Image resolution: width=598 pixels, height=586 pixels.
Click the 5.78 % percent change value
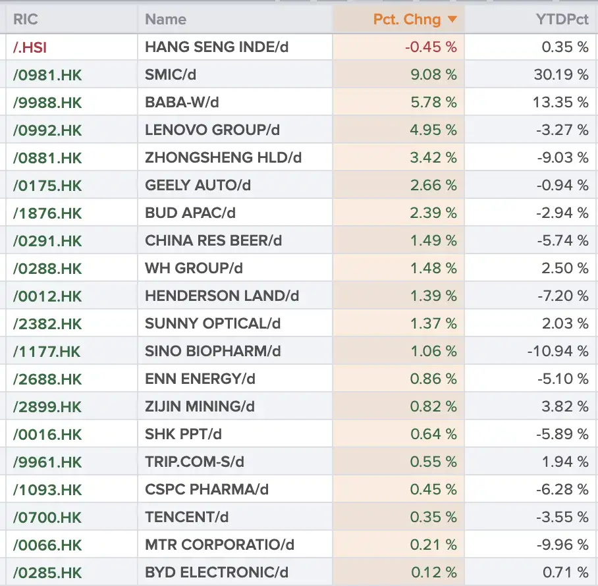pos(433,102)
